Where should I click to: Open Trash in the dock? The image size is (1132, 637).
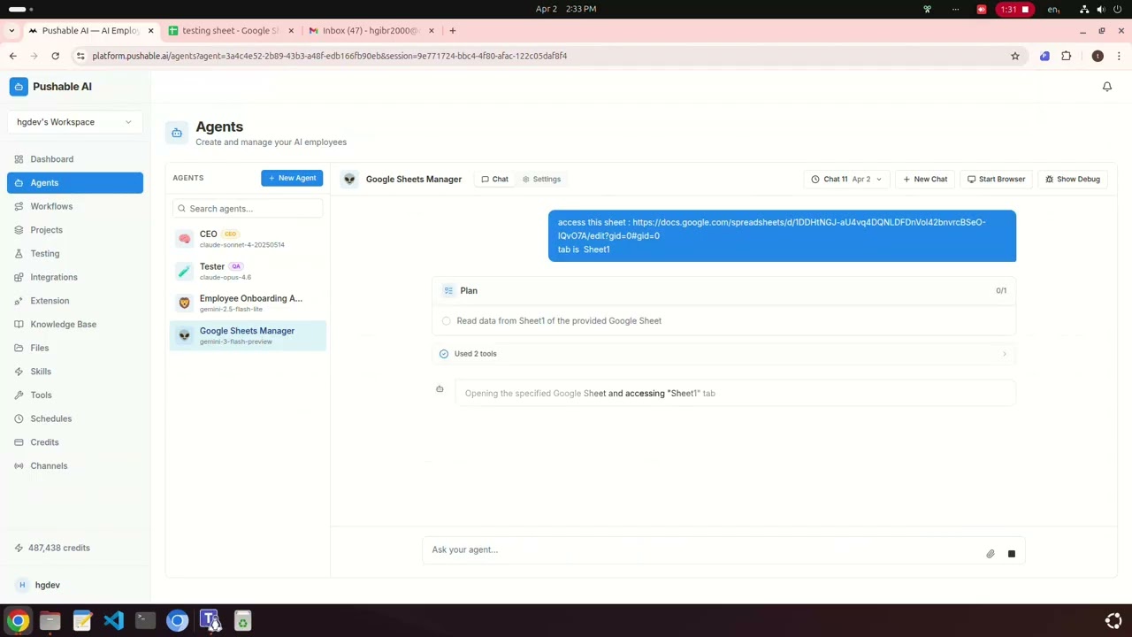(x=242, y=620)
